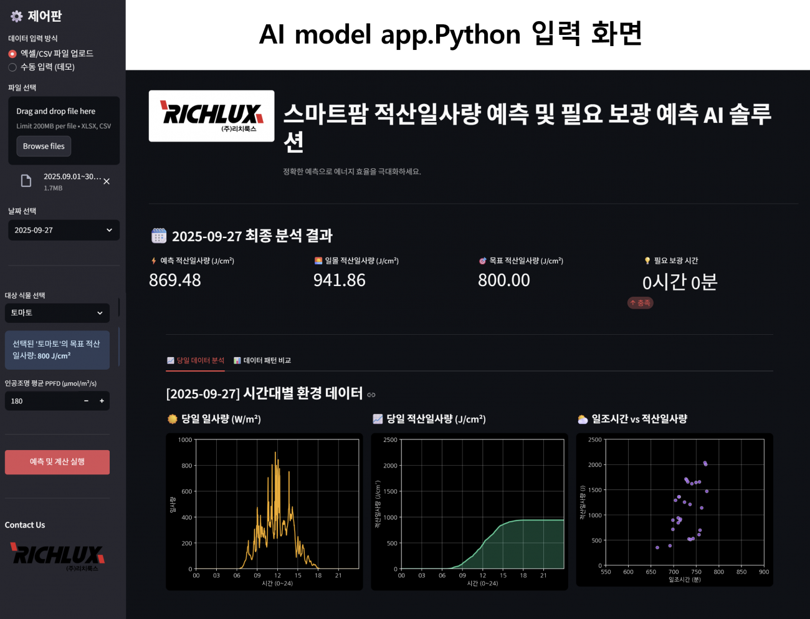Click the lightning icon beside 예측 적산일사량
Viewport: 810px width, 619px height.
(153, 261)
